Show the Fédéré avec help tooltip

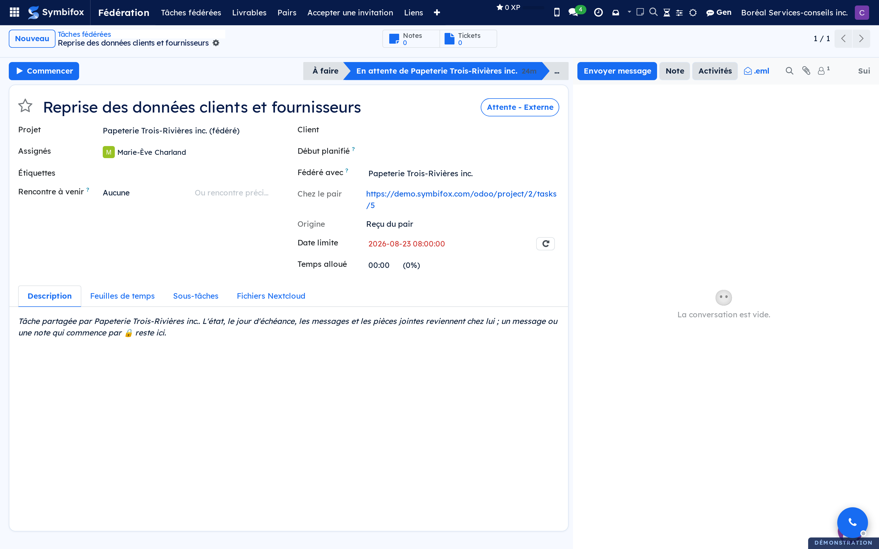[346, 170]
